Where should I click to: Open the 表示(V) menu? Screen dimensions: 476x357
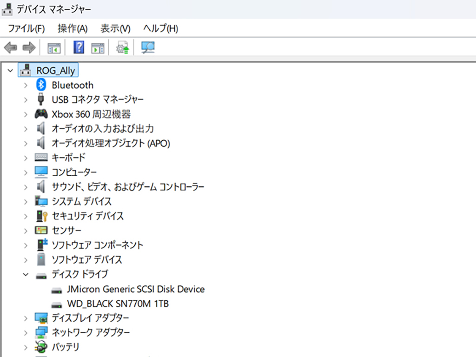pos(115,28)
